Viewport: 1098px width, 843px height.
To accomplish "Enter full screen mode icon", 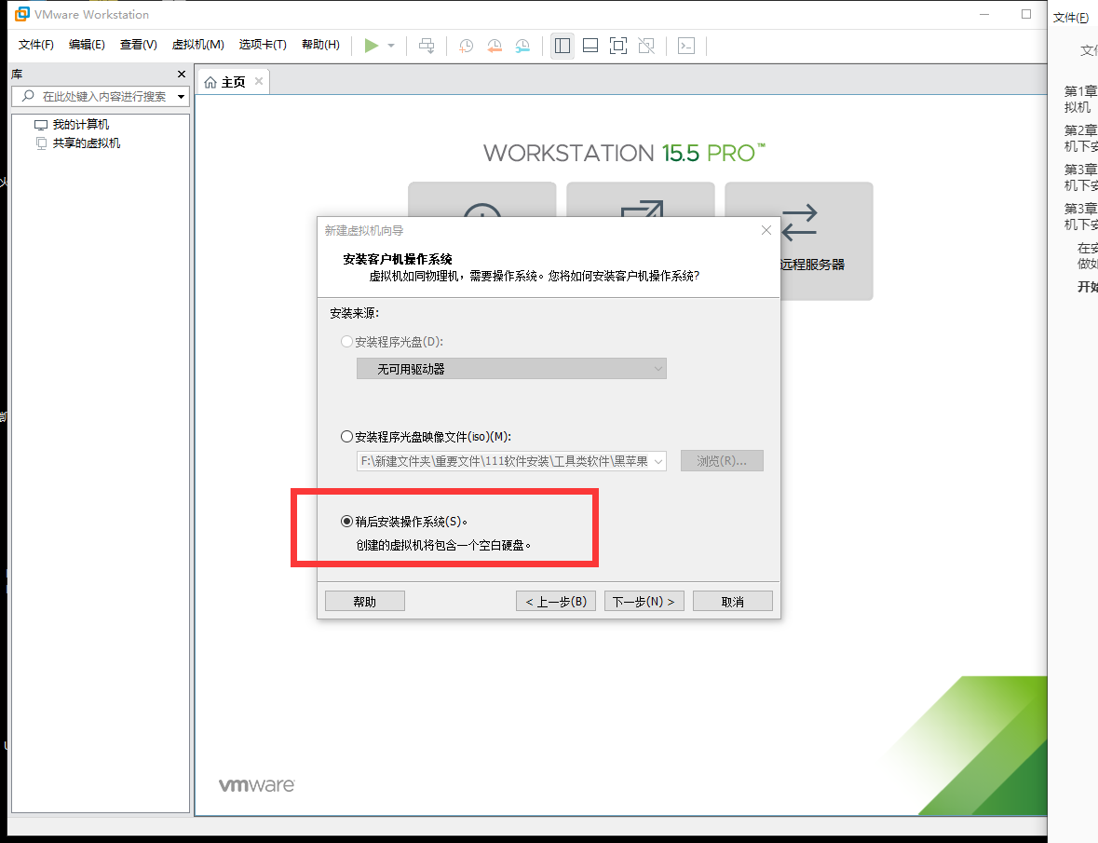I will coord(618,46).
